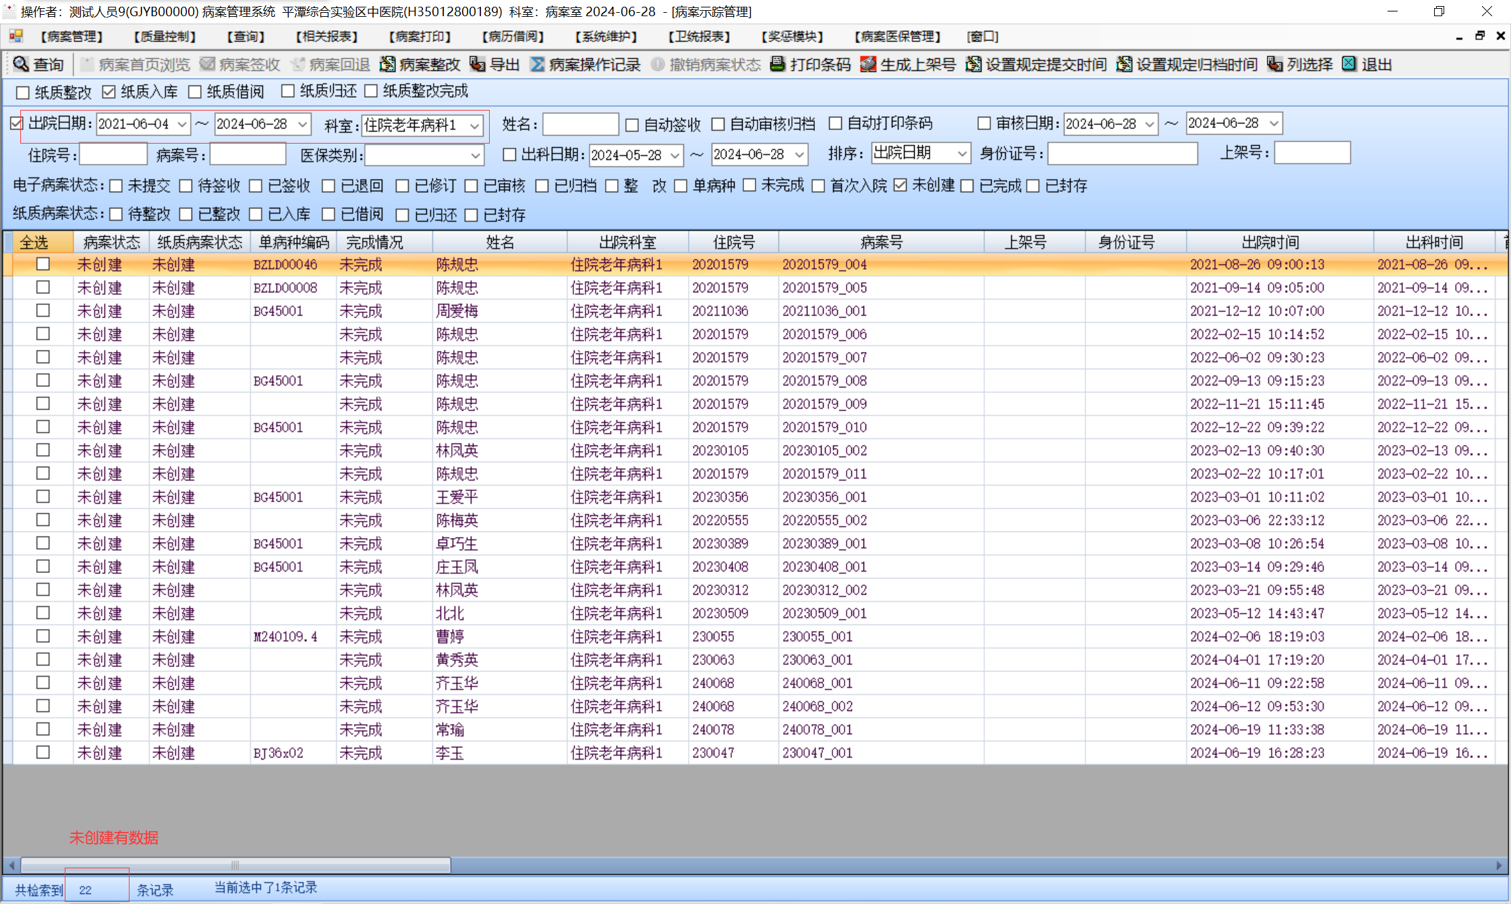Image resolution: width=1511 pixels, height=904 pixels.
Task: Enable the 自动签收 checkbox
Action: point(632,125)
